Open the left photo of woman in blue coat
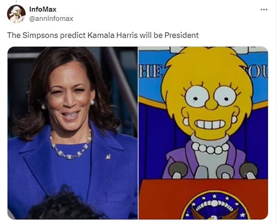The image size is (278, 224). [x=73, y=133]
